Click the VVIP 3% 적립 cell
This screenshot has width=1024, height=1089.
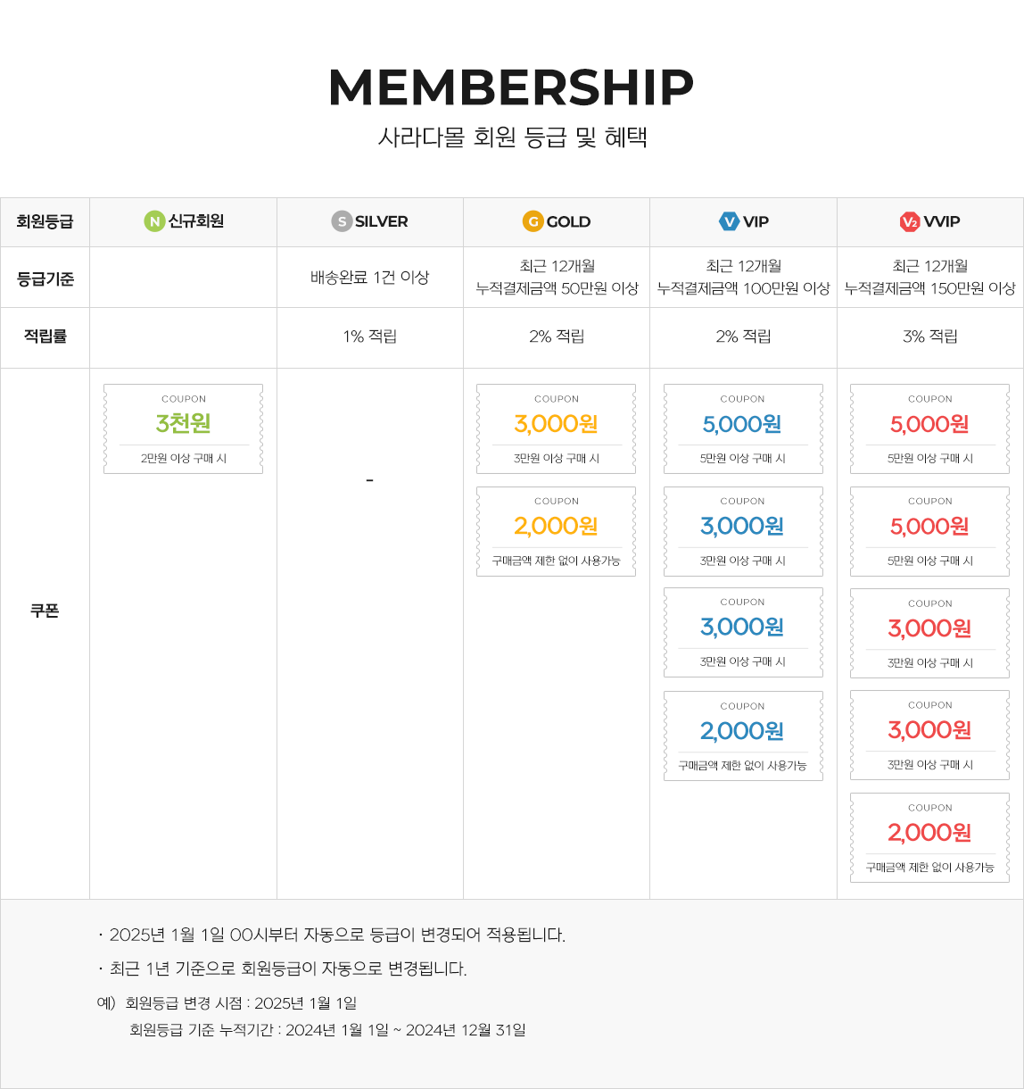[929, 337]
